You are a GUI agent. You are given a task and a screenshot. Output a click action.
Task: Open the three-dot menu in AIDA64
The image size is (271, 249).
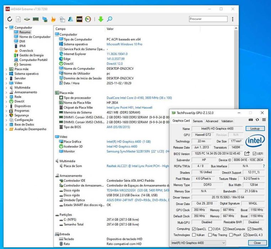point(233,19)
